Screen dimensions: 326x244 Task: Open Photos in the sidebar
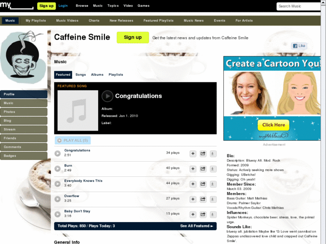[24, 112]
